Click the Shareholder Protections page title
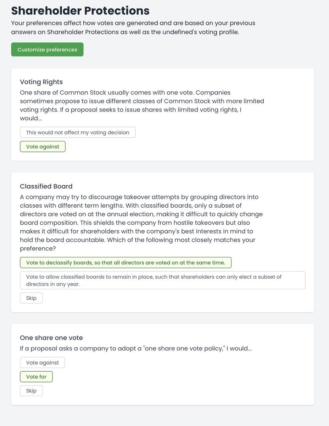329x426 pixels. (x=80, y=10)
